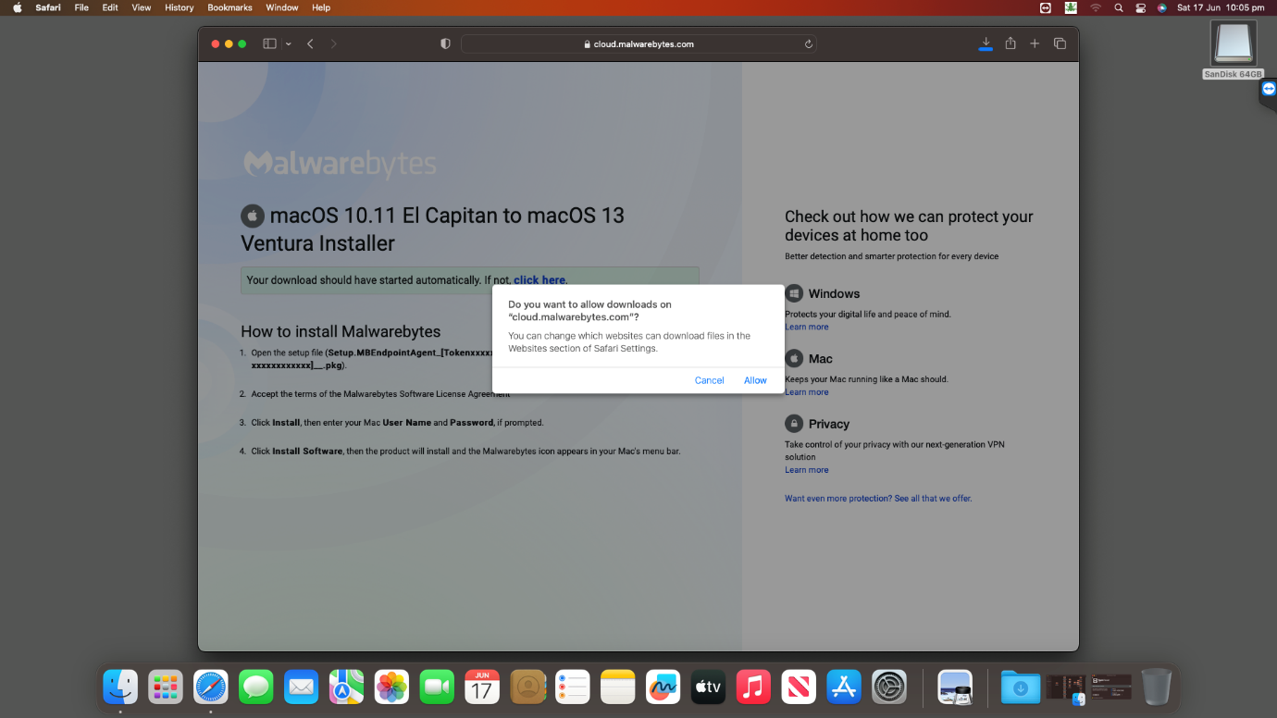Viewport: 1277px width, 718px height.
Task: Expand tab group dropdown arrow beside sidebar button
Action: pyautogui.click(x=289, y=43)
